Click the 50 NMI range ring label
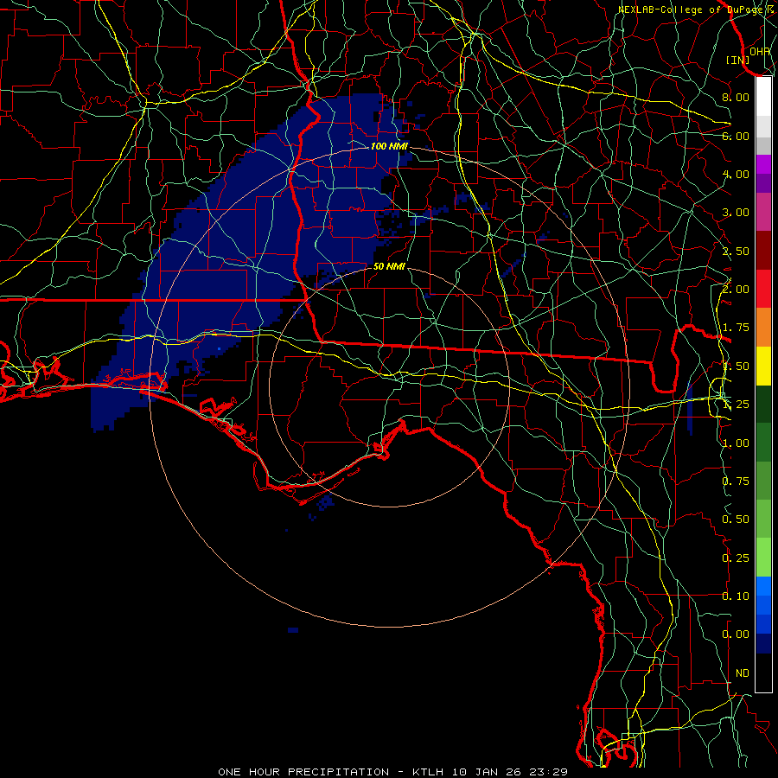This screenshot has width=778, height=778. 389,266
